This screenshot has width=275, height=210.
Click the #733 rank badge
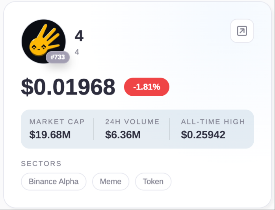[x=58, y=58]
